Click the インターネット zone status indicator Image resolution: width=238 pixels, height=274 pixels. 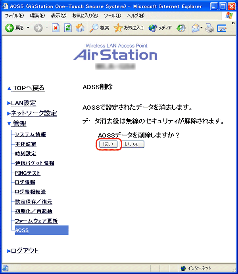click(x=196, y=268)
